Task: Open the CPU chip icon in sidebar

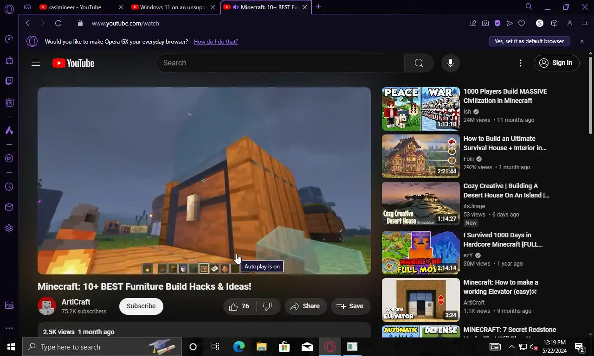Action: click(x=9, y=102)
